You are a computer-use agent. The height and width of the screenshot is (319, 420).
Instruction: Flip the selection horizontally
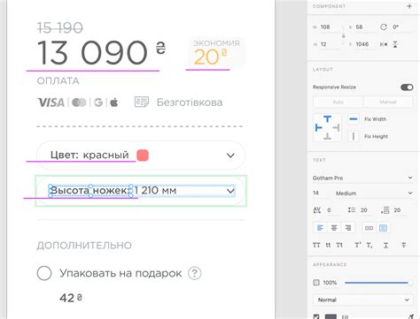[x=384, y=44]
